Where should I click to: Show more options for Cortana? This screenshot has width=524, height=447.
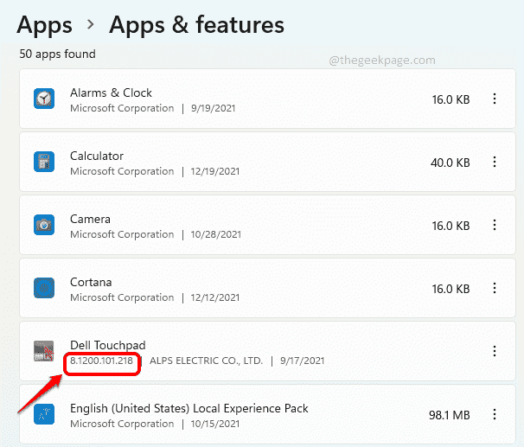[x=495, y=288]
